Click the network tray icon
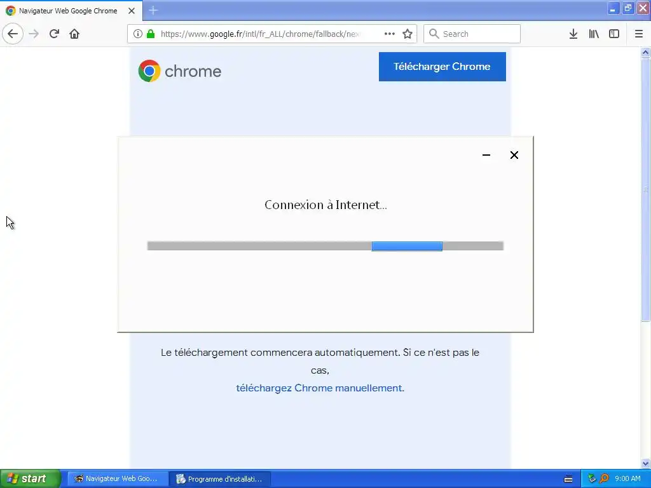 (592, 478)
